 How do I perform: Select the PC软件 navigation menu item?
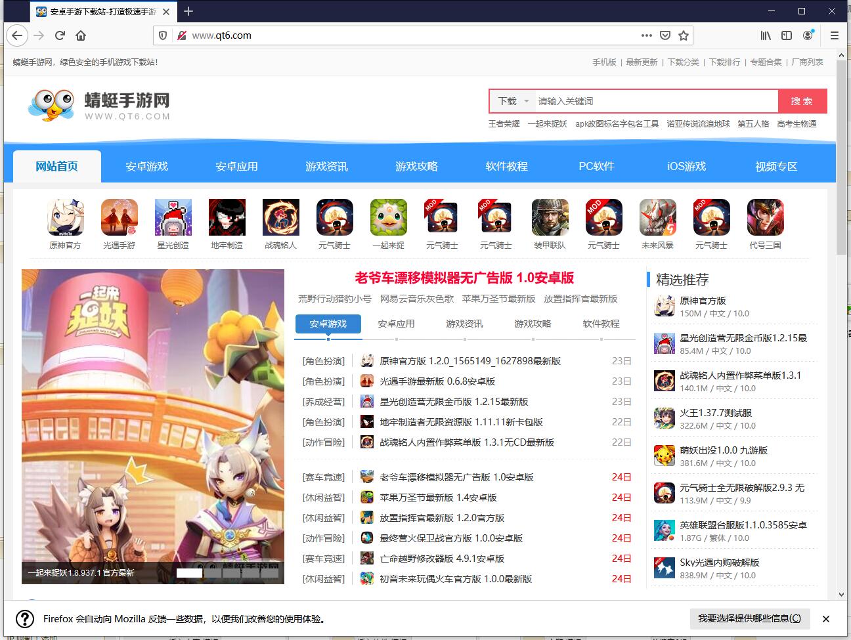coord(596,167)
